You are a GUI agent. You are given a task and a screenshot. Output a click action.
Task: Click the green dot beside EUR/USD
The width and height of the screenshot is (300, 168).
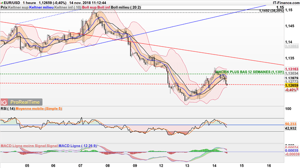point(2,3)
